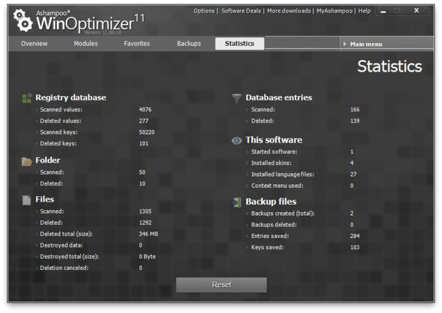
Task: Click the Deletion canceled label
Action: (64, 268)
